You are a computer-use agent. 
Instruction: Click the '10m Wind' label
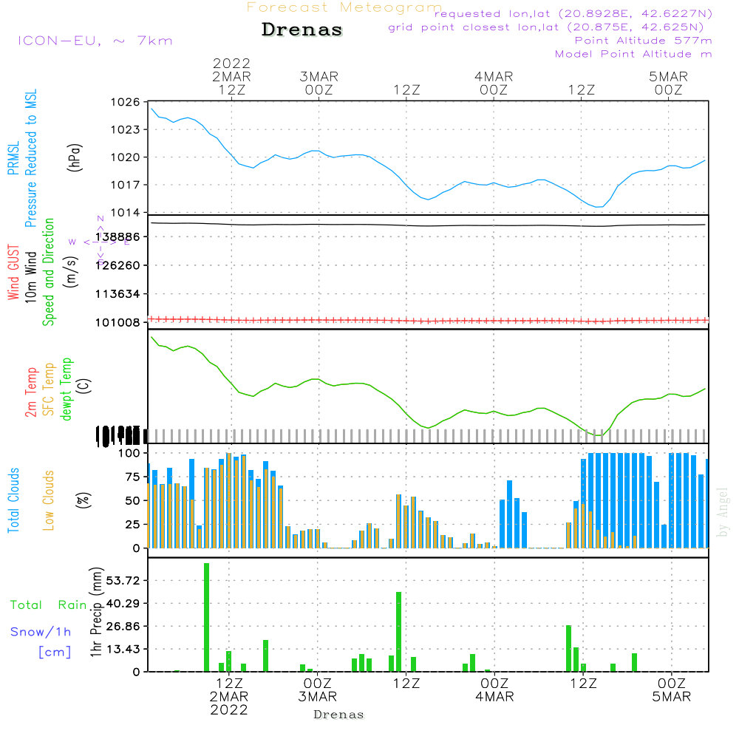30,276
